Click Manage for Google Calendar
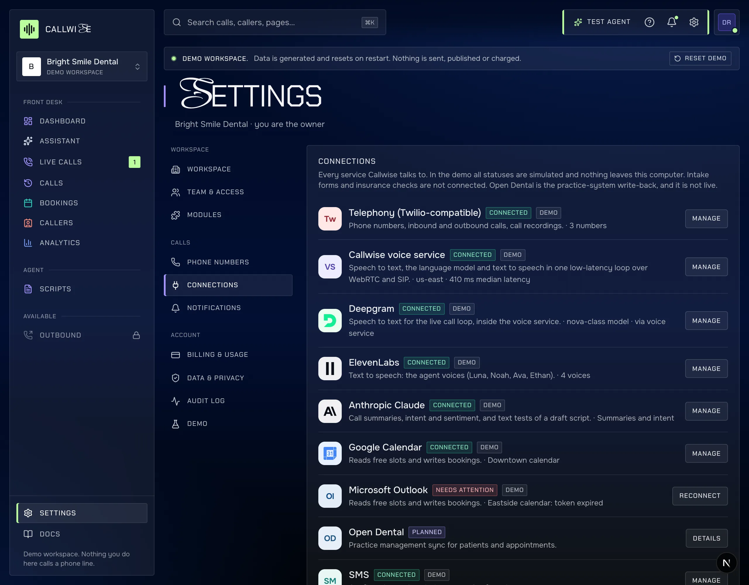Image resolution: width=749 pixels, height=585 pixels. pyautogui.click(x=706, y=454)
